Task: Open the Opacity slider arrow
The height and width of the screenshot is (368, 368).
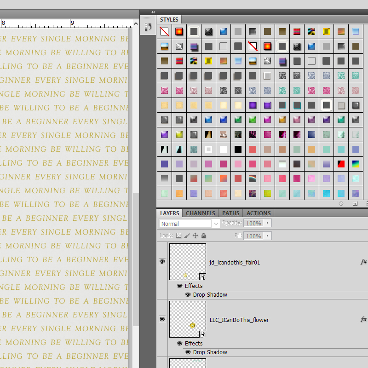Action: [x=268, y=223]
